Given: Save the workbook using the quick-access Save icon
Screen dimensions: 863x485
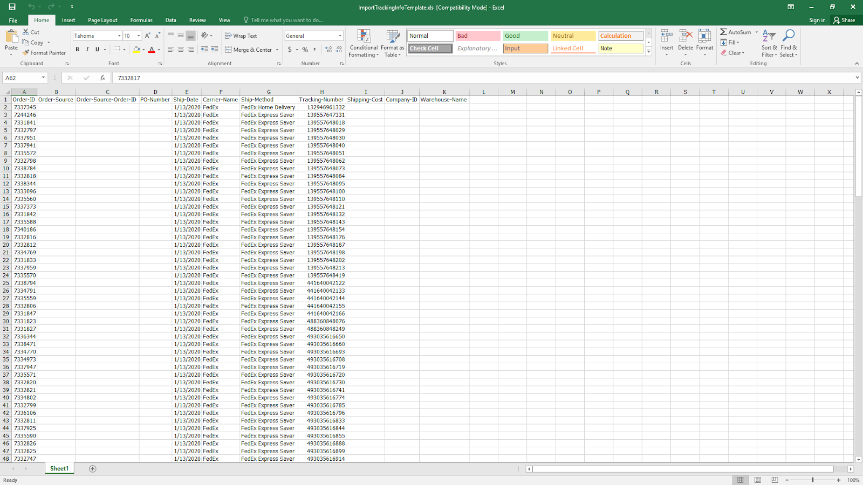Looking at the screenshot, I should tap(12, 7).
